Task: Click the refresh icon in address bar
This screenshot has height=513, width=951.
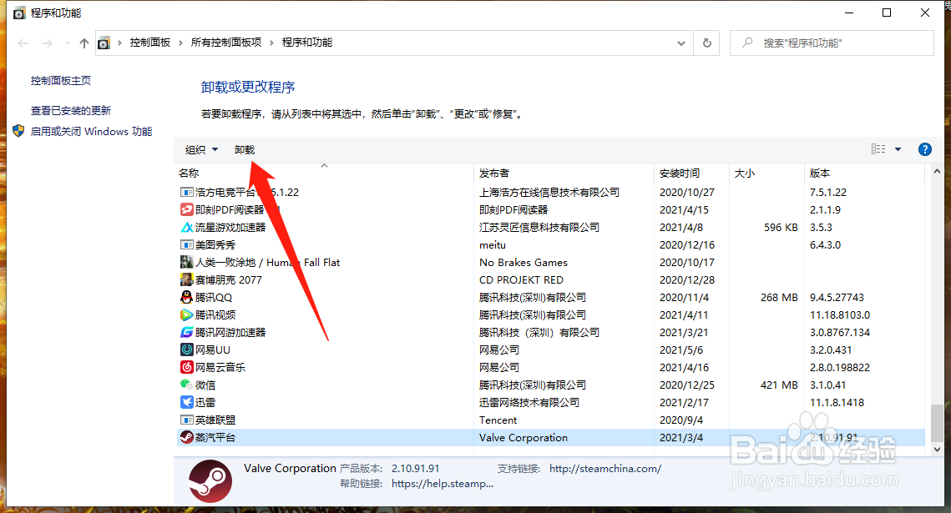Action: (x=706, y=42)
